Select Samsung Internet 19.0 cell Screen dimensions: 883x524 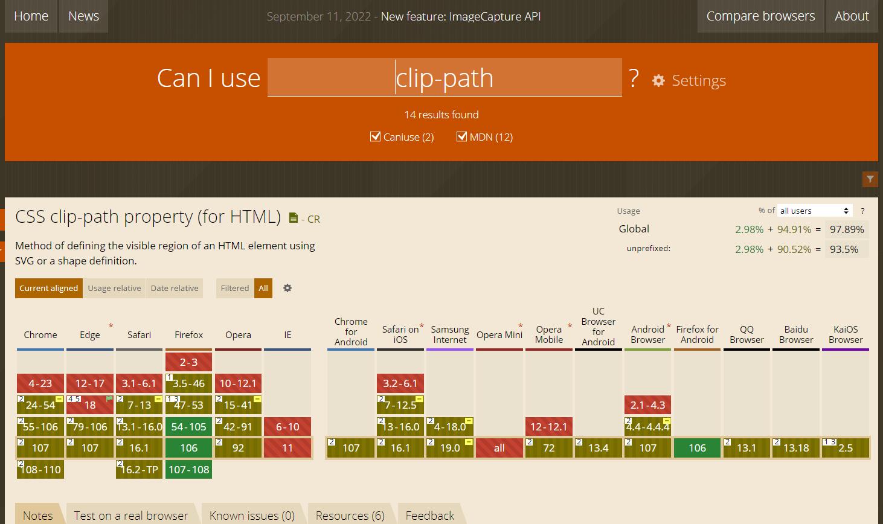click(450, 448)
